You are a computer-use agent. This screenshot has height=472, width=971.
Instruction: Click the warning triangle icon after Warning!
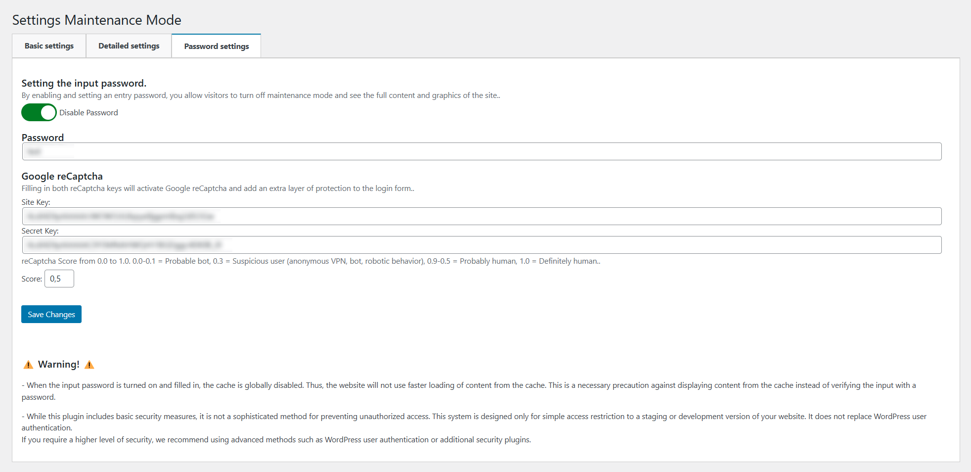point(89,365)
